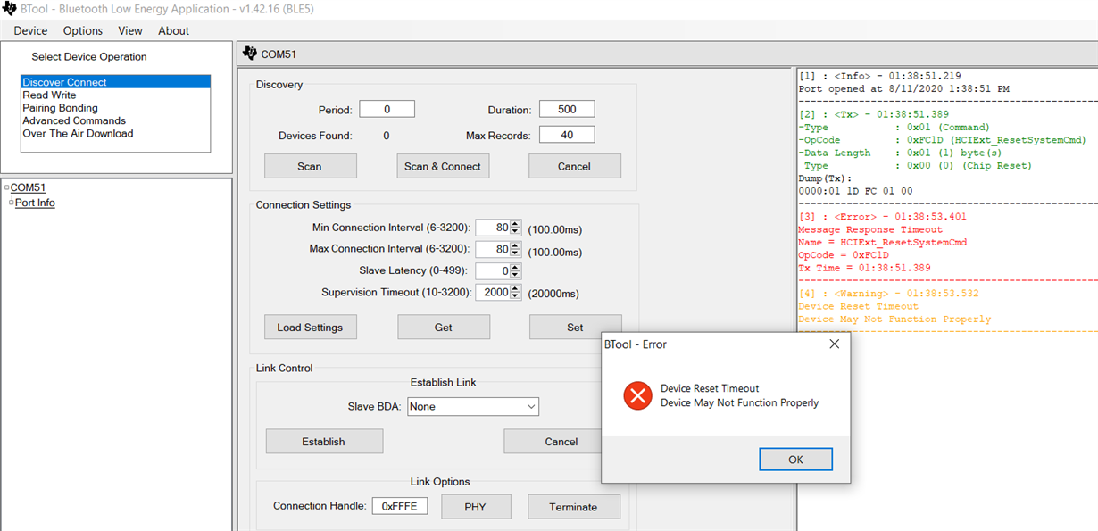
Task: Decrease Max Connection Interval with down arrow
Action: click(515, 253)
